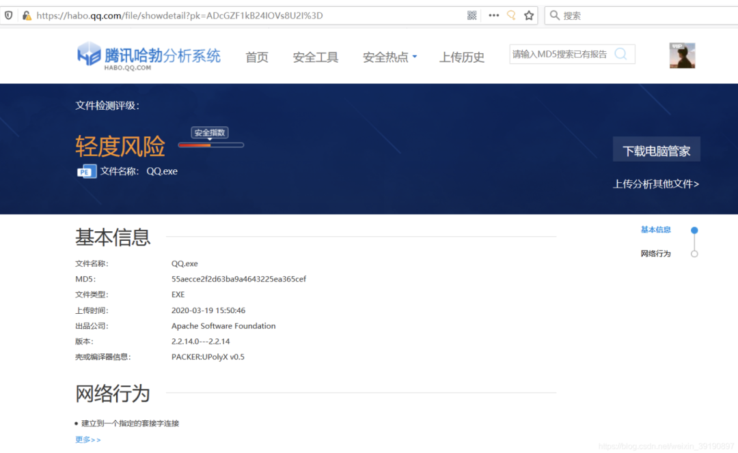Click the shield tracking protection icon
This screenshot has height=453, width=738.
coord(8,16)
